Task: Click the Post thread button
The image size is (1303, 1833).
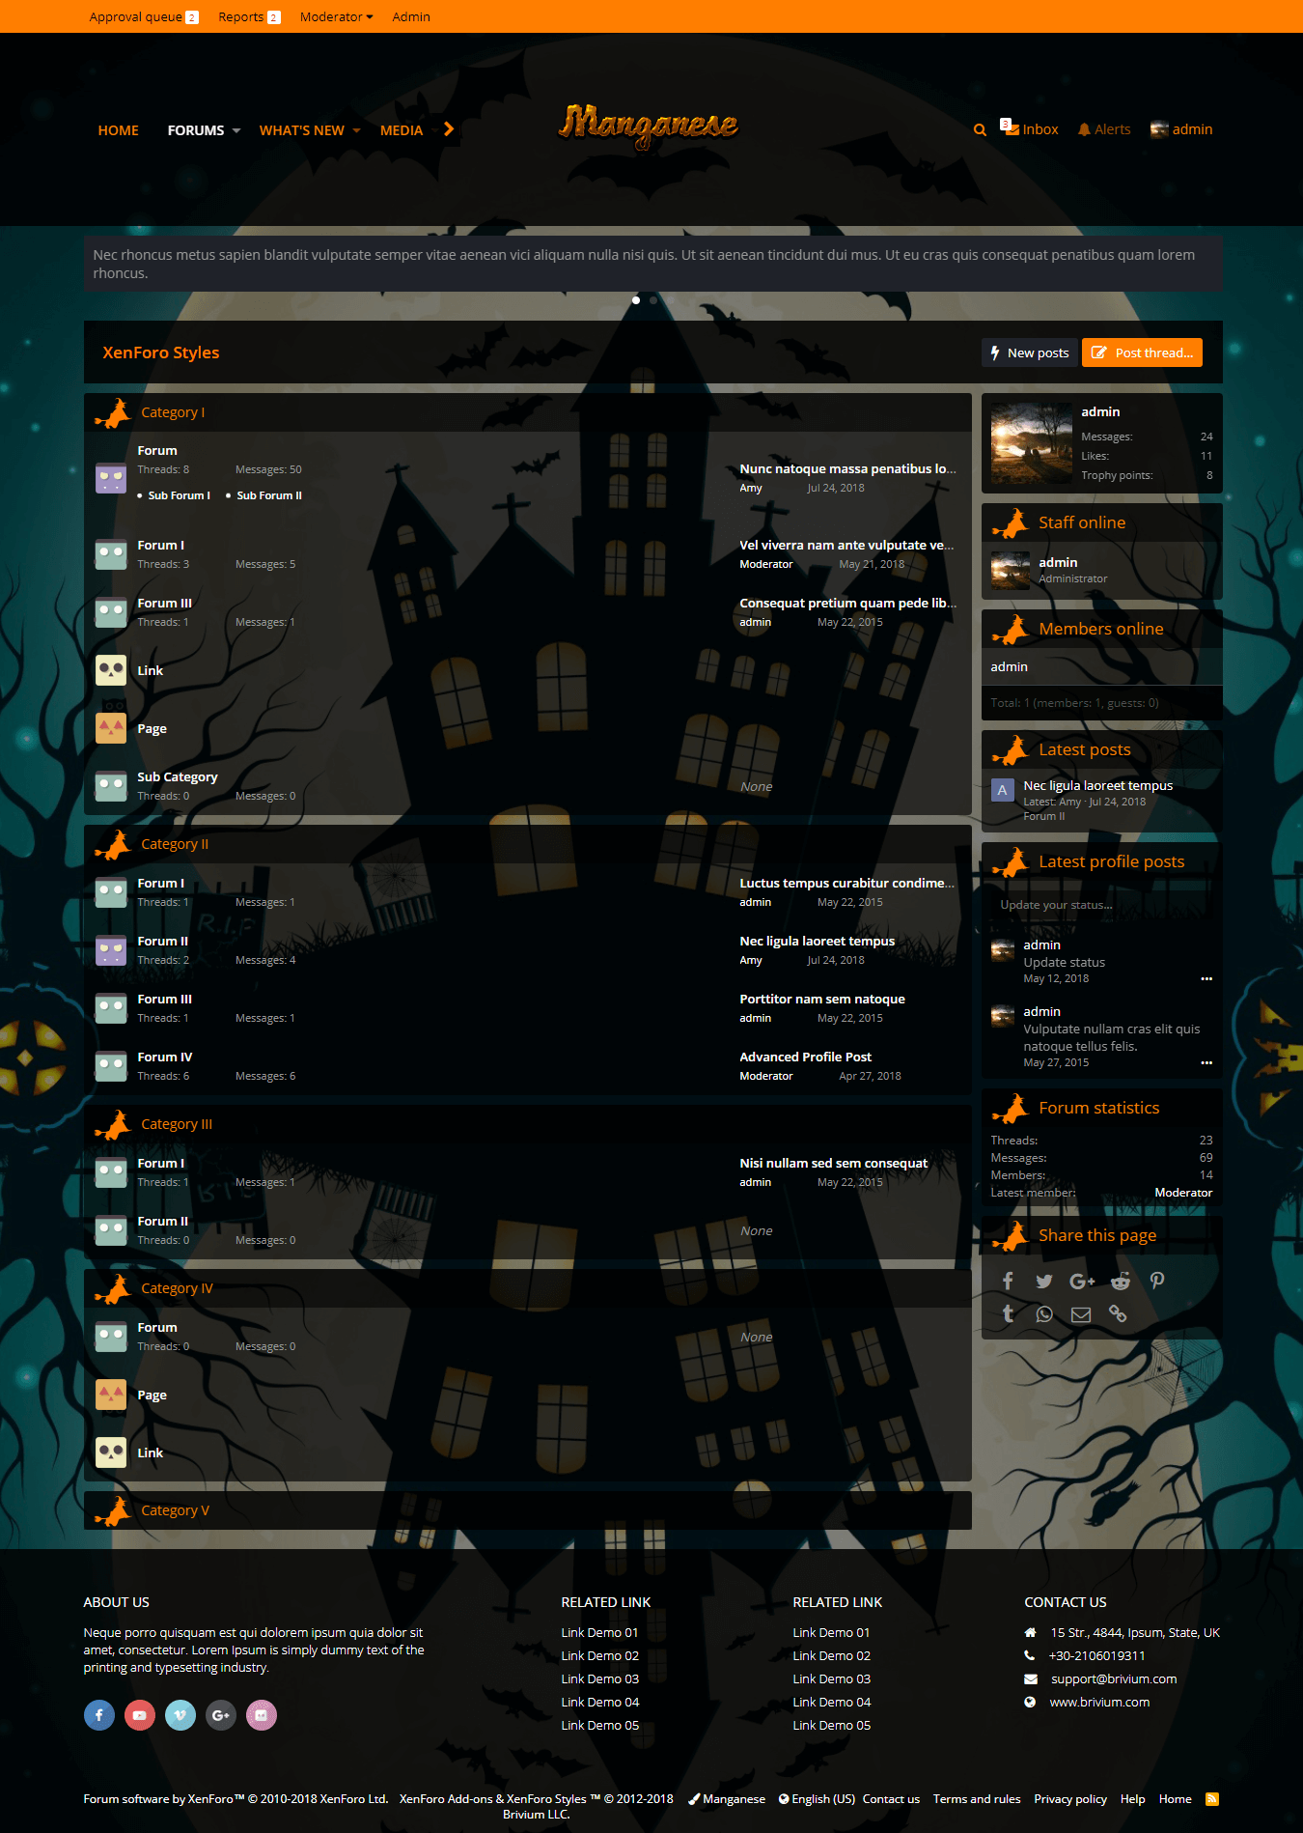Action: click(1142, 352)
